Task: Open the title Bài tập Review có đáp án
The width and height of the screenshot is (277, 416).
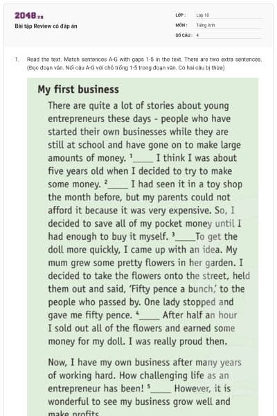Action: pyautogui.click(x=46, y=26)
